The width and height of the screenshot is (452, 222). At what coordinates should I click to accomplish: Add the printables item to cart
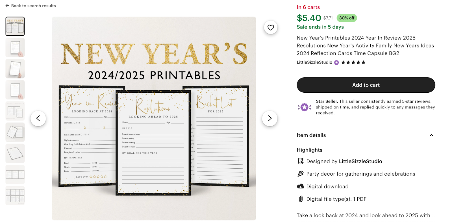tap(366, 85)
